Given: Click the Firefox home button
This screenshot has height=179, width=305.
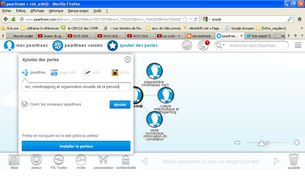Looking at the screenshot, I should click(300, 19).
